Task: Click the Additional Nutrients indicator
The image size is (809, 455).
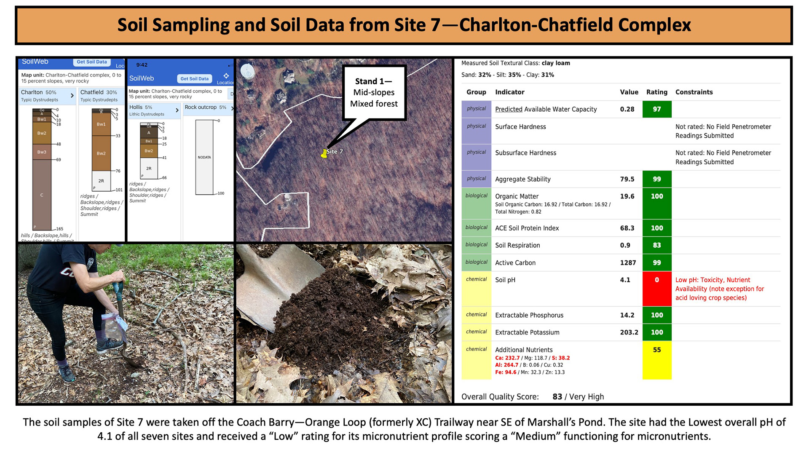Action: coord(524,350)
